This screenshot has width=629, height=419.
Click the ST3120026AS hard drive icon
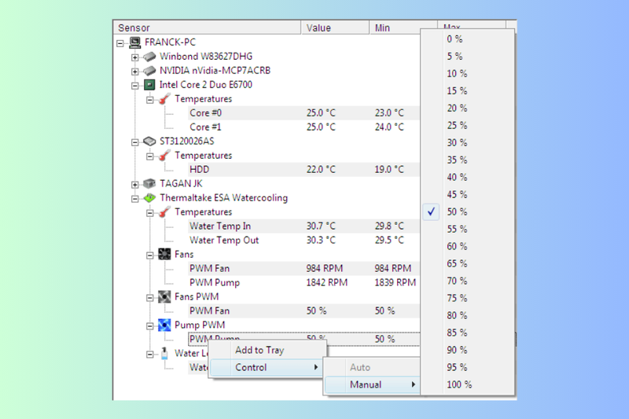(x=149, y=142)
